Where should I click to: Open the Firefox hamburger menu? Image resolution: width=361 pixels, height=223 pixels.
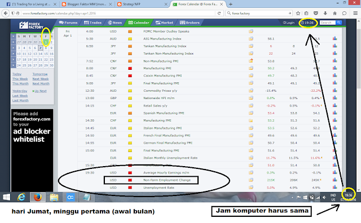[x=355, y=14]
